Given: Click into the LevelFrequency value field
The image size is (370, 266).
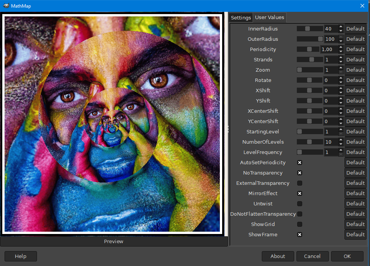Looking at the screenshot, I should (x=331, y=152).
